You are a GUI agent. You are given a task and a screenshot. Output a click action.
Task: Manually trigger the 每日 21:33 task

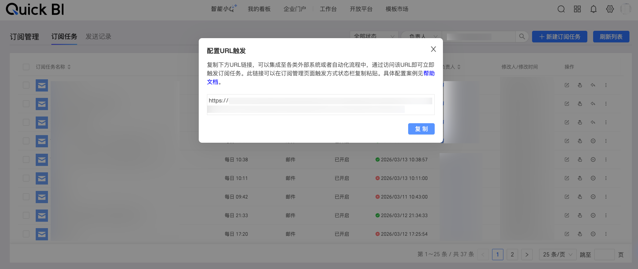coord(580,215)
